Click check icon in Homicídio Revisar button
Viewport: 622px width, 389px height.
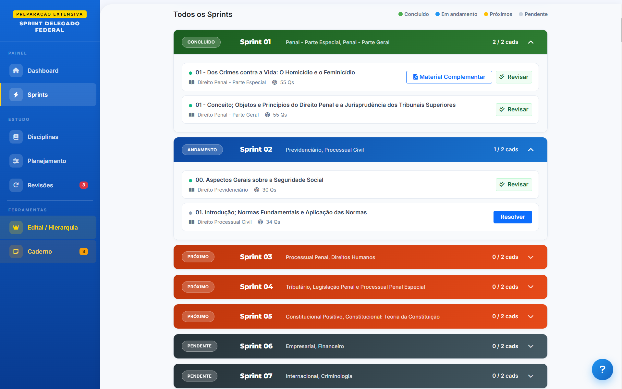[502, 77]
